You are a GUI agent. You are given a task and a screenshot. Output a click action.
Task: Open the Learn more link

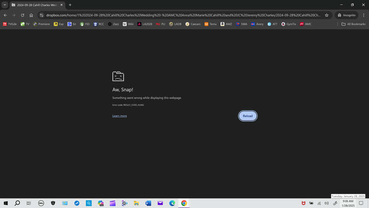click(x=119, y=116)
